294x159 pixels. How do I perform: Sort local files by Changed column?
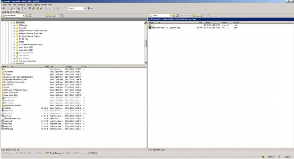coord(73,66)
